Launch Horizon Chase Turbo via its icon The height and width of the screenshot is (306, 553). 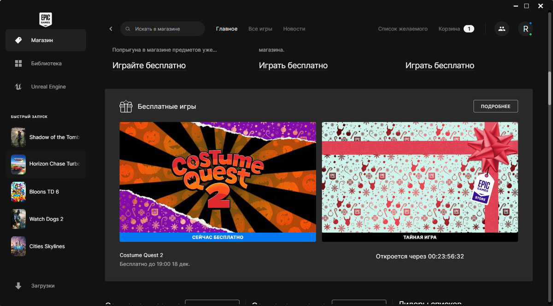[18, 164]
